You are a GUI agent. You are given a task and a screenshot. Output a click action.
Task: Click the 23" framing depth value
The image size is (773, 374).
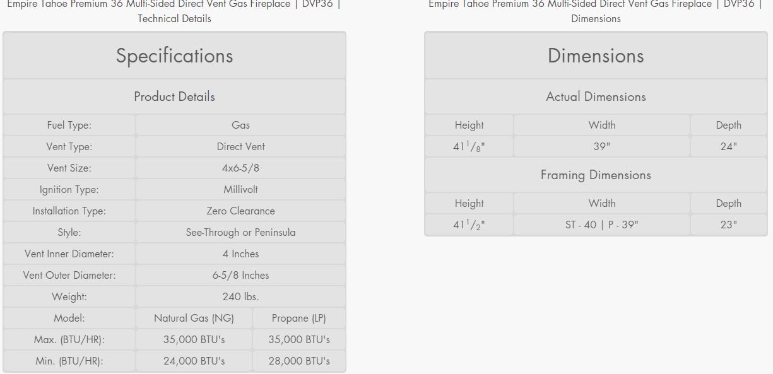[x=729, y=225]
